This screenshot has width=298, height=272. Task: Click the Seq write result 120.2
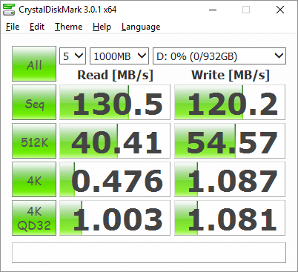[230, 102]
